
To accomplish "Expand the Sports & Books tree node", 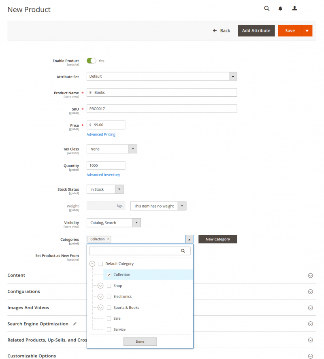I will (x=100, y=308).
